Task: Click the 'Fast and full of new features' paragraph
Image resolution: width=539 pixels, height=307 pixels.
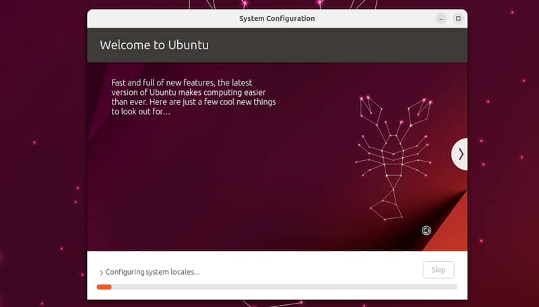Action: (x=193, y=97)
